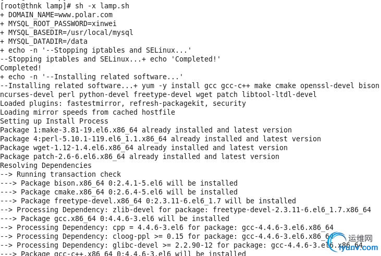Image resolution: width=381 pixels, height=256 pixels.
Task: Click the wget-1.12-1.4 package line
Action: coord(144,148)
